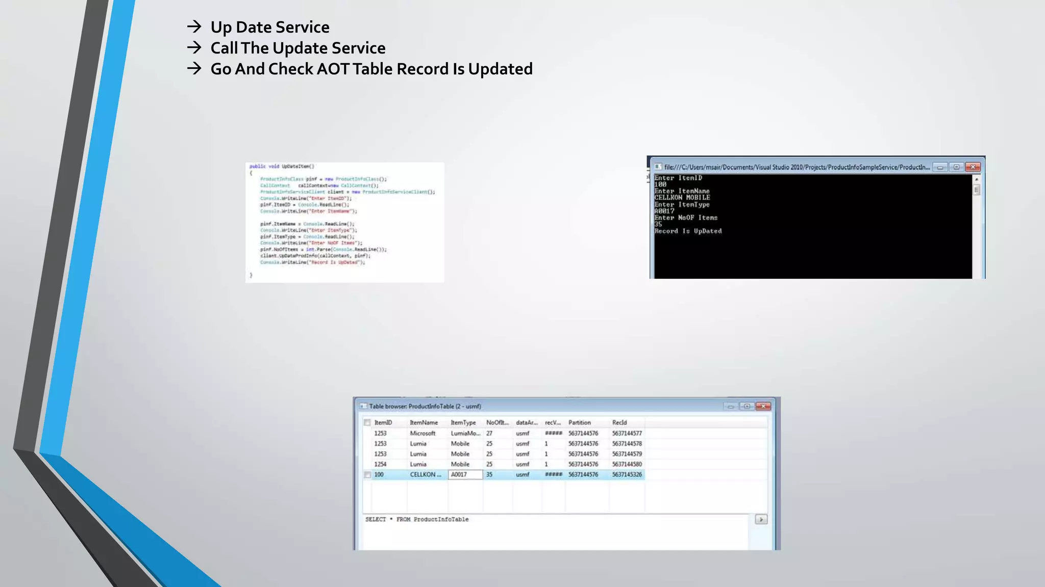This screenshot has width=1045, height=587.
Task: Click the ItemID cell reading 1254
Action: pos(380,464)
